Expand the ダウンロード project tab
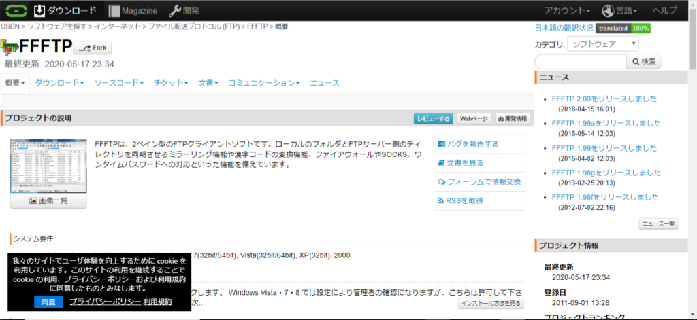The height and width of the screenshot is (320, 697). [x=60, y=83]
